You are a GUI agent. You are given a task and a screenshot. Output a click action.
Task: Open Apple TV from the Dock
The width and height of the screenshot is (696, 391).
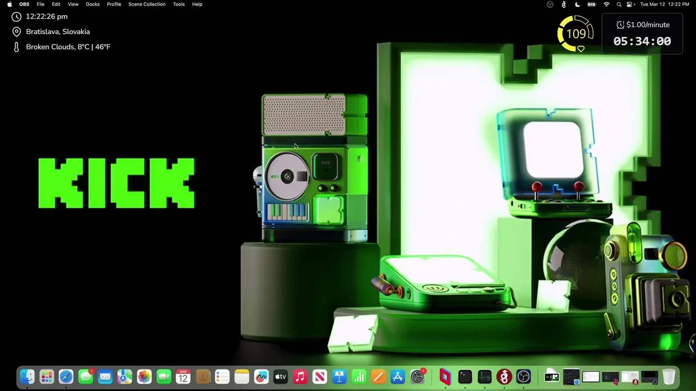click(x=281, y=376)
